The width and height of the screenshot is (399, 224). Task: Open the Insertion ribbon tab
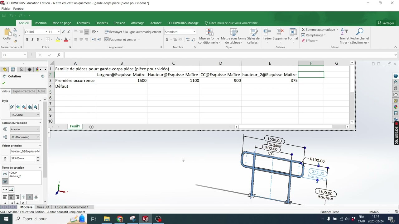point(41,23)
